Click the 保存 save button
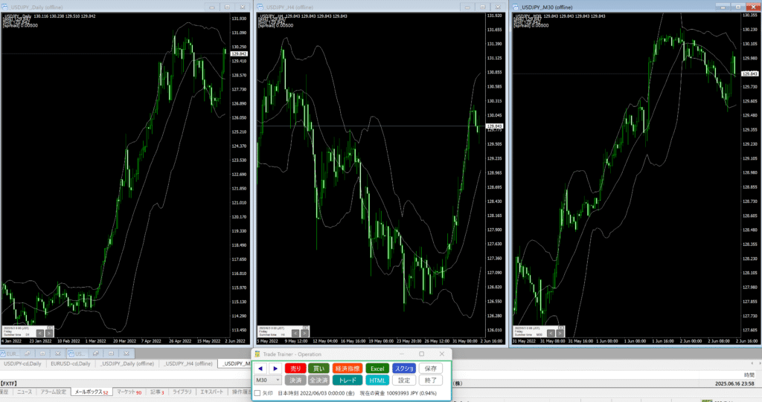This screenshot has width=762, height=402. [x=431, y=369]
